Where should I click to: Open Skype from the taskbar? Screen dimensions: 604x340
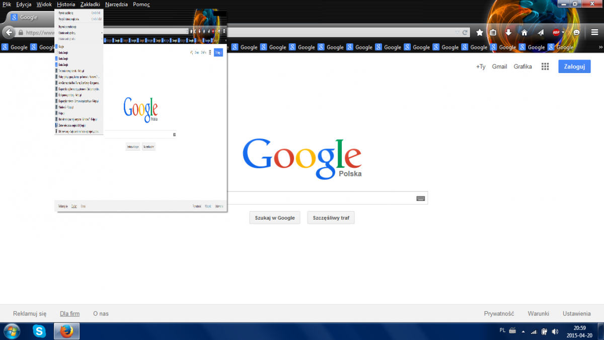[39, 331]
